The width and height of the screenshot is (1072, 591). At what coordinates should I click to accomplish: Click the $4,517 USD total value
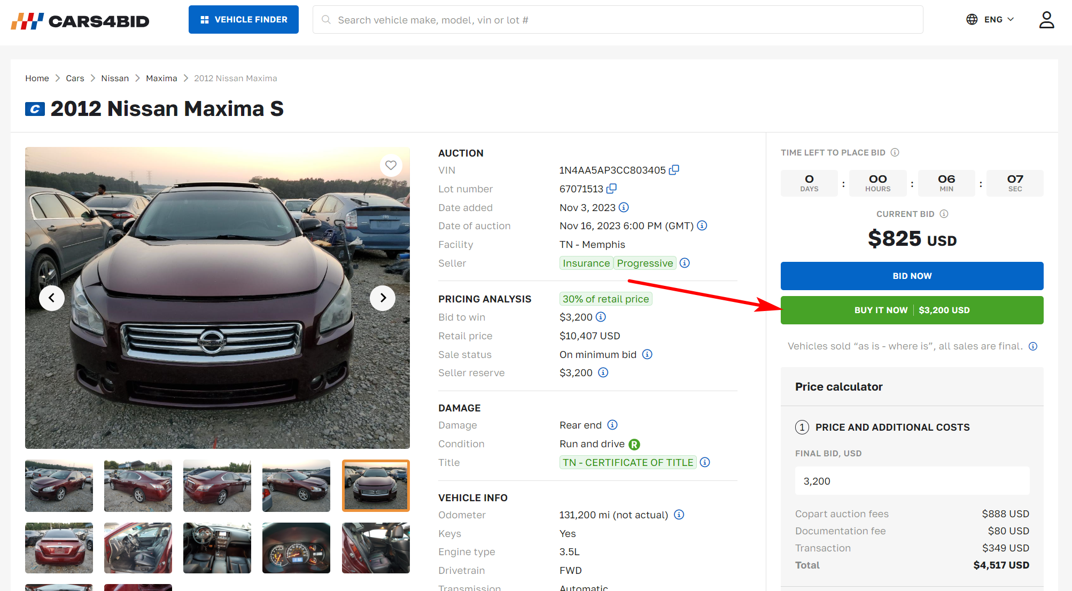point(1001,565)
